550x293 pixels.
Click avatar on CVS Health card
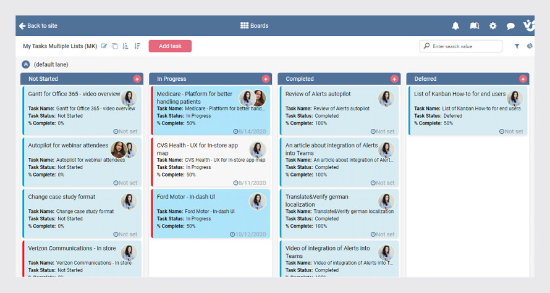click(258, 150)
